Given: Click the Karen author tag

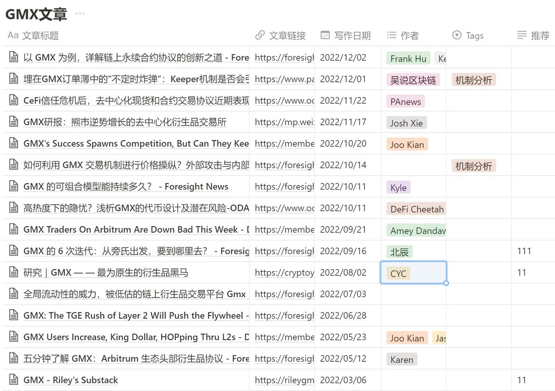Looking at the screenshot, I should click(x=402, y=360).
